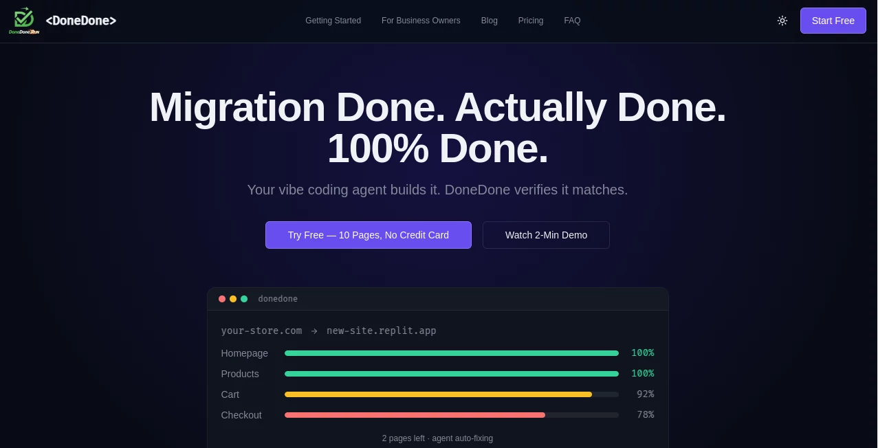Click the Checkout progress bar

point(452,415)
